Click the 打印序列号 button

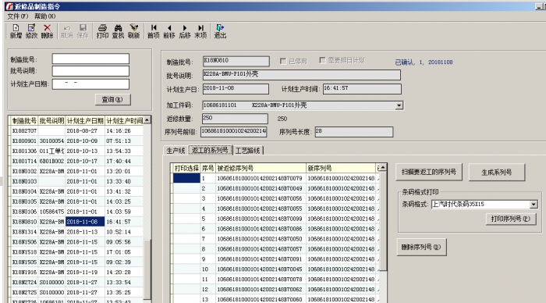click(x=511, y=219)
